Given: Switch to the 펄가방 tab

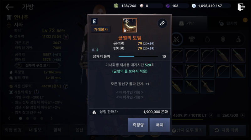Looking at the screenshot, I should 229,23.
